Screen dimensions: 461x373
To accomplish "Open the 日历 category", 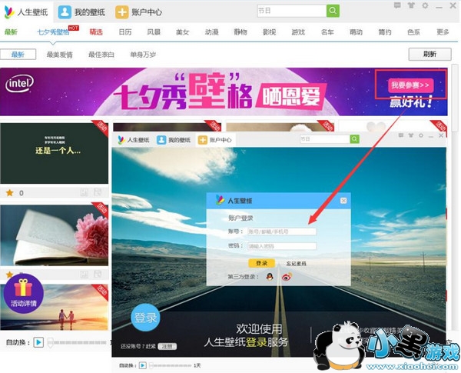I will 125,32.
